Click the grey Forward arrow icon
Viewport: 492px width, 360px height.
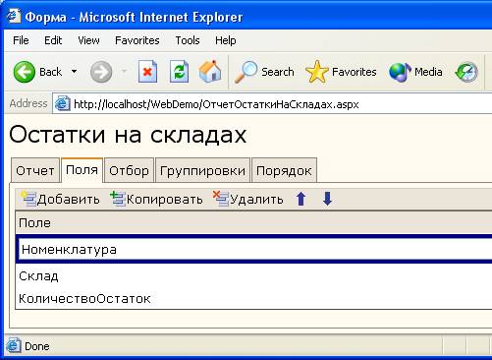101,72
